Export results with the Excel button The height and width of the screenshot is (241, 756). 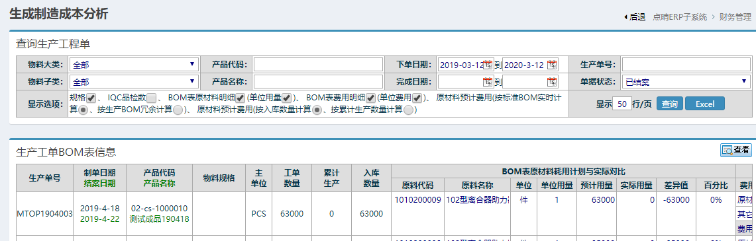705,104
